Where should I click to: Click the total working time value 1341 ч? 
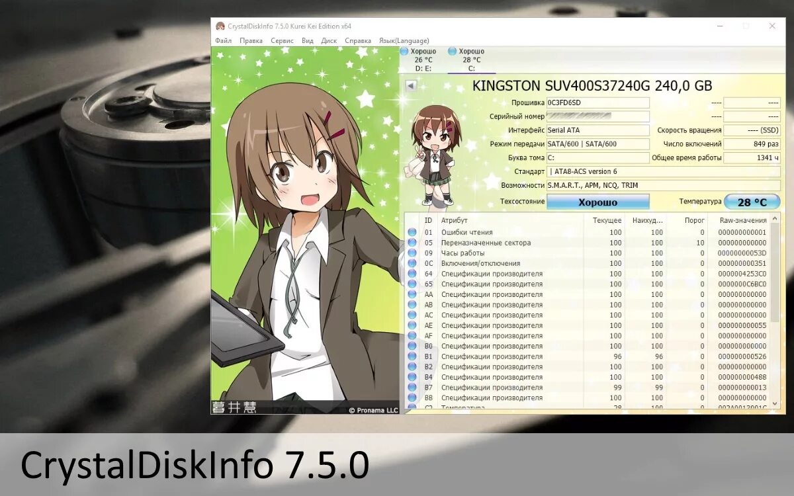coord(752,158)
